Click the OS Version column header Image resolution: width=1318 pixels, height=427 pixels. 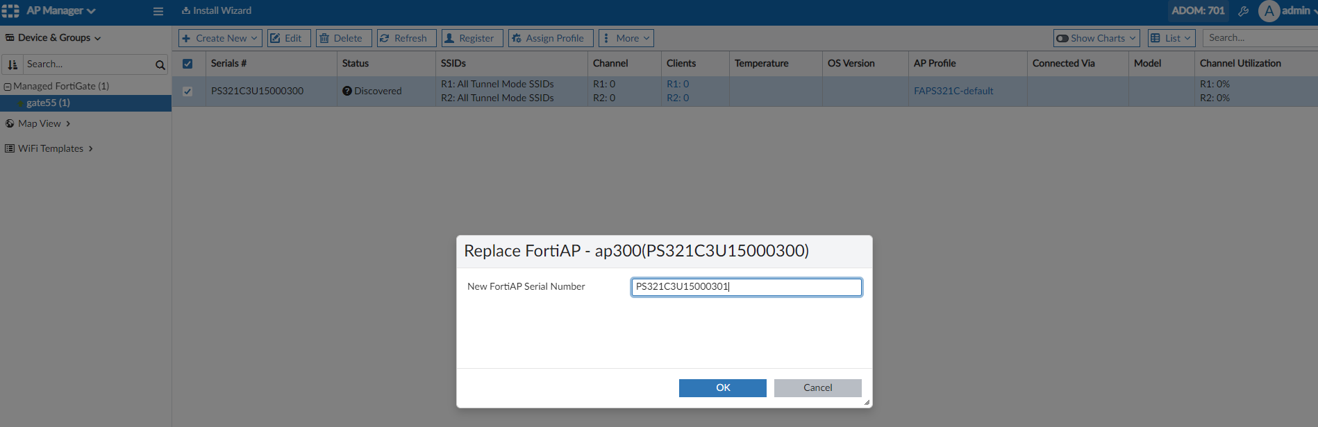click(x=851, y=63)
